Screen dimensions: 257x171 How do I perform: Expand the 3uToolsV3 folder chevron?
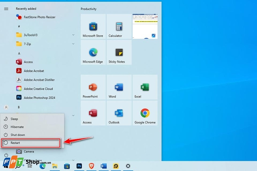(x=73, y=35)
